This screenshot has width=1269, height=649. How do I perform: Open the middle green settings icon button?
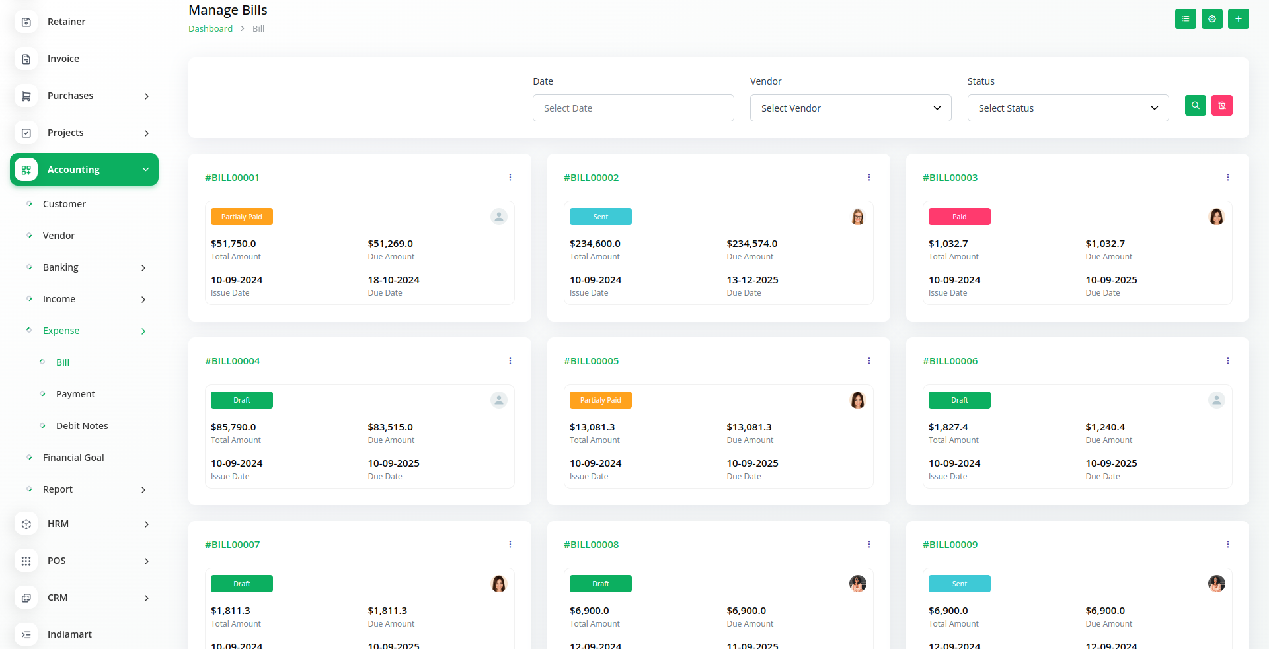coord(1211,19)
